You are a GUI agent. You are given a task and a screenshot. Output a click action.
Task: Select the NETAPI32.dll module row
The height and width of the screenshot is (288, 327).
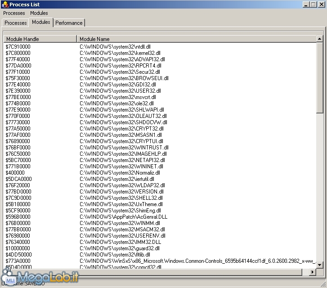pos(160,160)
